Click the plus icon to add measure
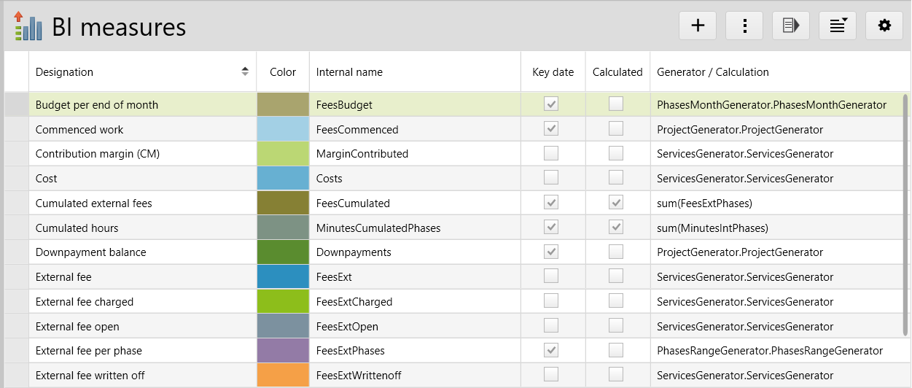The height and width of the screenshot is (388, 912). coord(698,26)
